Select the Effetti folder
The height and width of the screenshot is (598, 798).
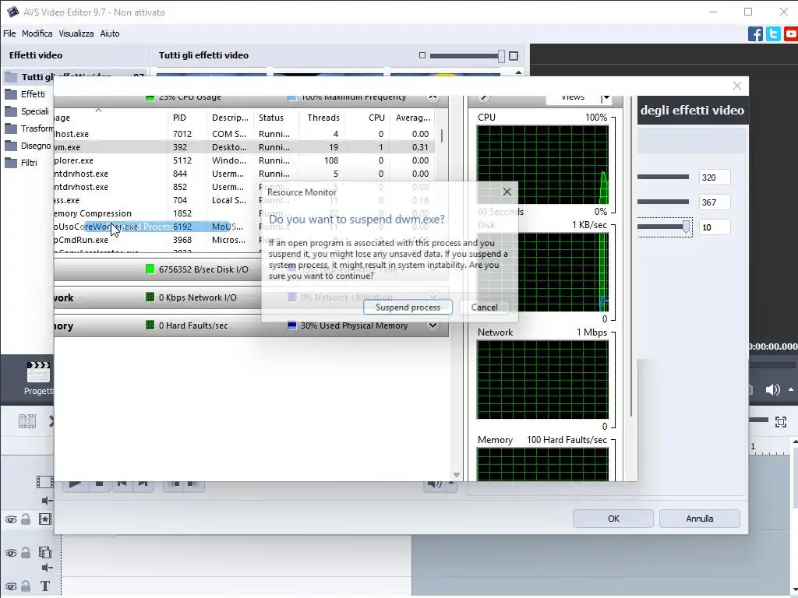coord(26,94)
